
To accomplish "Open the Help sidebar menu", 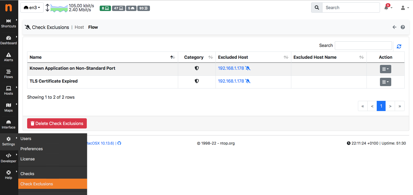I will (9, 175).
